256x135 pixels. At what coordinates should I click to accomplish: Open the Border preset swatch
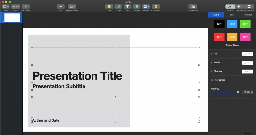[247, 63]
